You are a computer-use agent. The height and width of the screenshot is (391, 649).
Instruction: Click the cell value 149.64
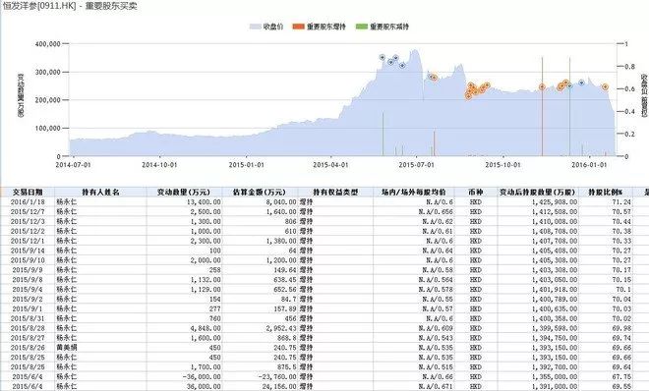click(285, 270)
